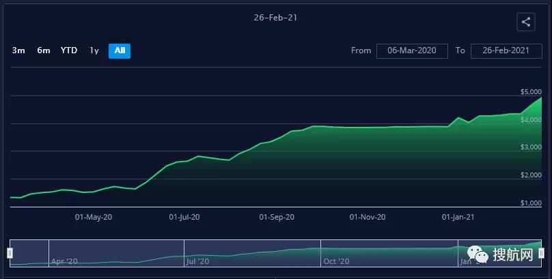Click the To date field 26-Feb-2021

coord(506,50)
